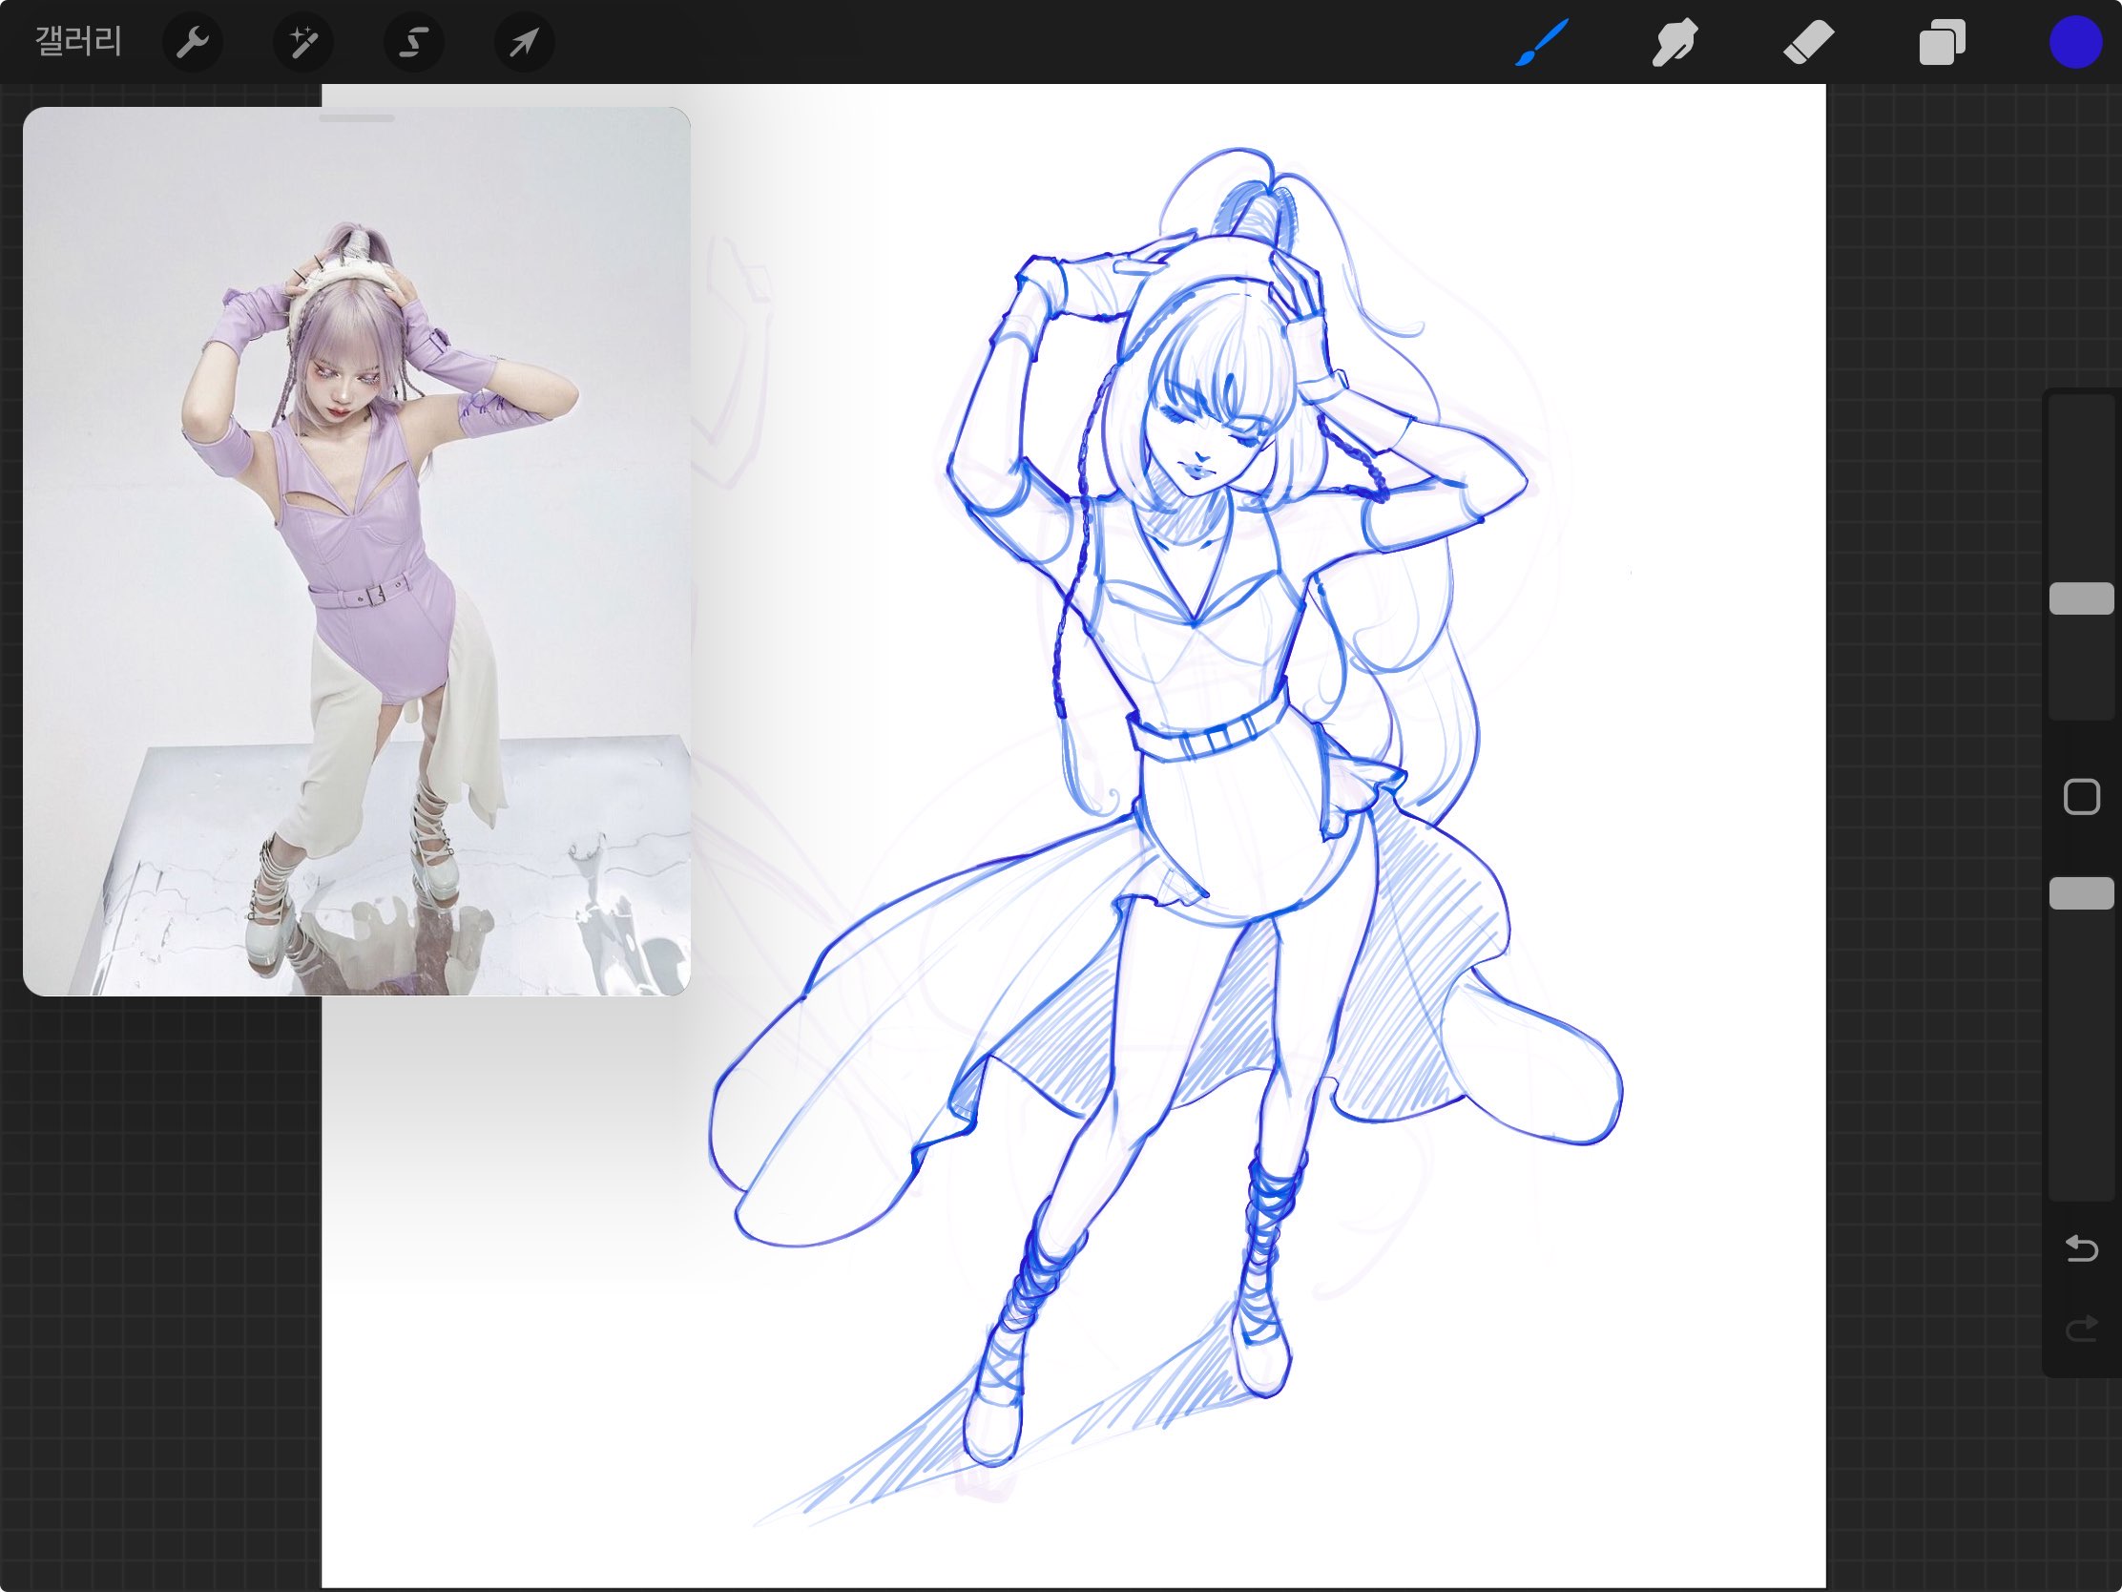Undo the last stroke
The image size is (2122, 1592).
(x=2081, y=1248)
